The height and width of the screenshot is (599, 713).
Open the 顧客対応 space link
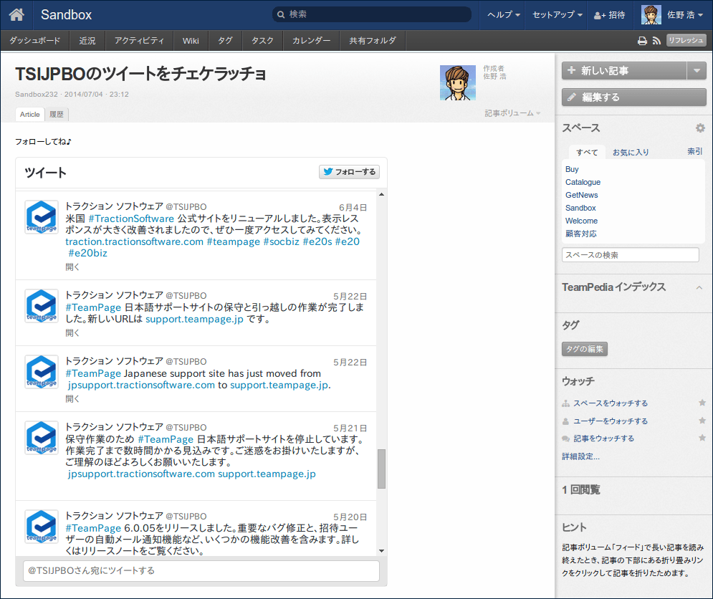[580, 234]
